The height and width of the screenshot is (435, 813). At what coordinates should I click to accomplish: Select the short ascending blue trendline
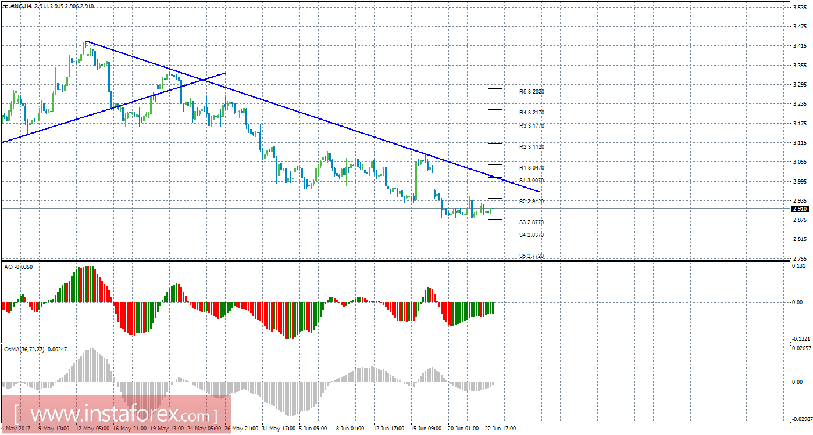tap(113, 107)
